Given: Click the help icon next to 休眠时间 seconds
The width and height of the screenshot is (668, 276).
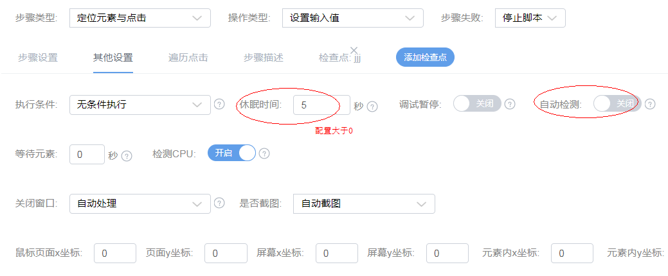Looking at the screenshot, I should coord(372,106).
